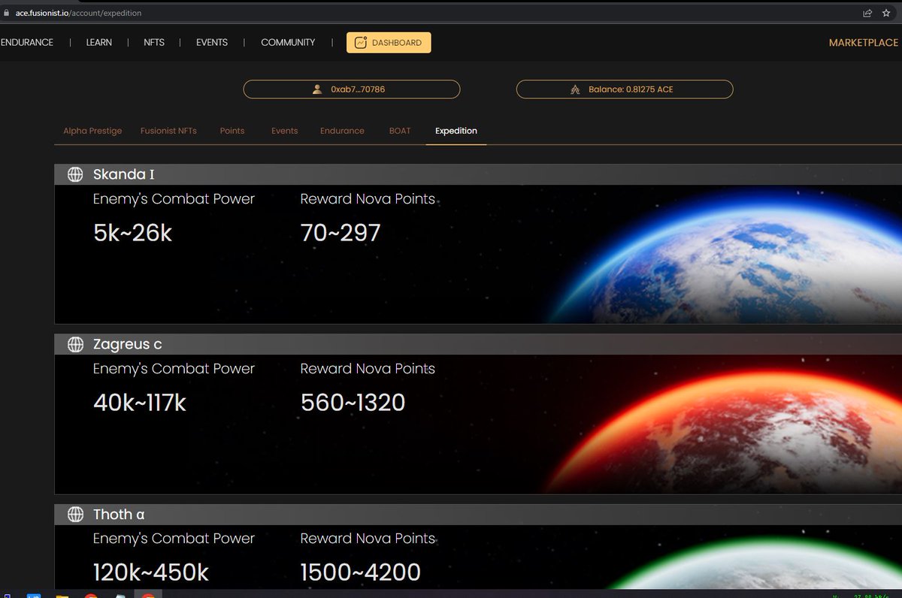
Task: Click the globe icon beside Zagreus c
Action: pyautogui.click(x=75, y=344)
